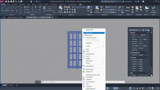The height and width of the screenshot is (90, 160).
Task: Click the Group tool
Action: coord(119,8)
